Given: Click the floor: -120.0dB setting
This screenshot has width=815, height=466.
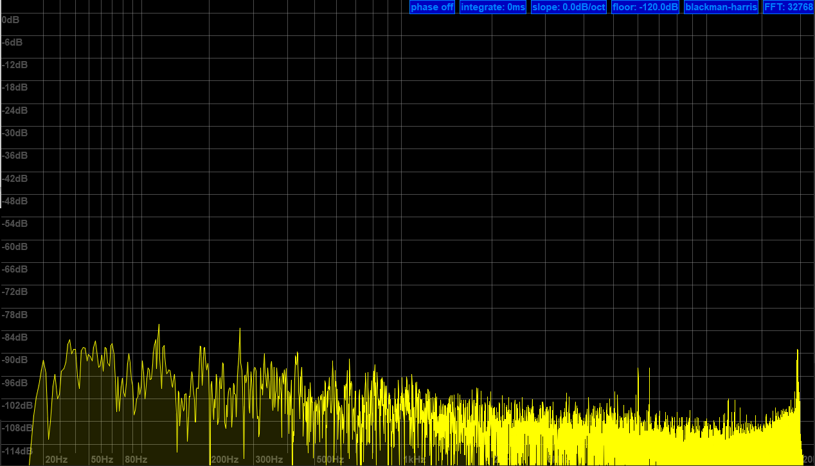Looking at the screenshot, I should (x=645, y=7).
